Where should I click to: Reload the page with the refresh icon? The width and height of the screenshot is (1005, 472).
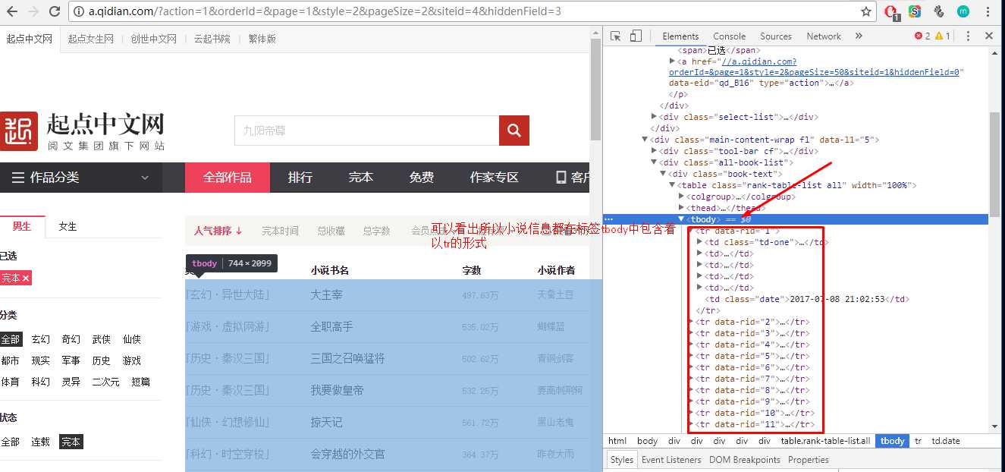point(55,11)
